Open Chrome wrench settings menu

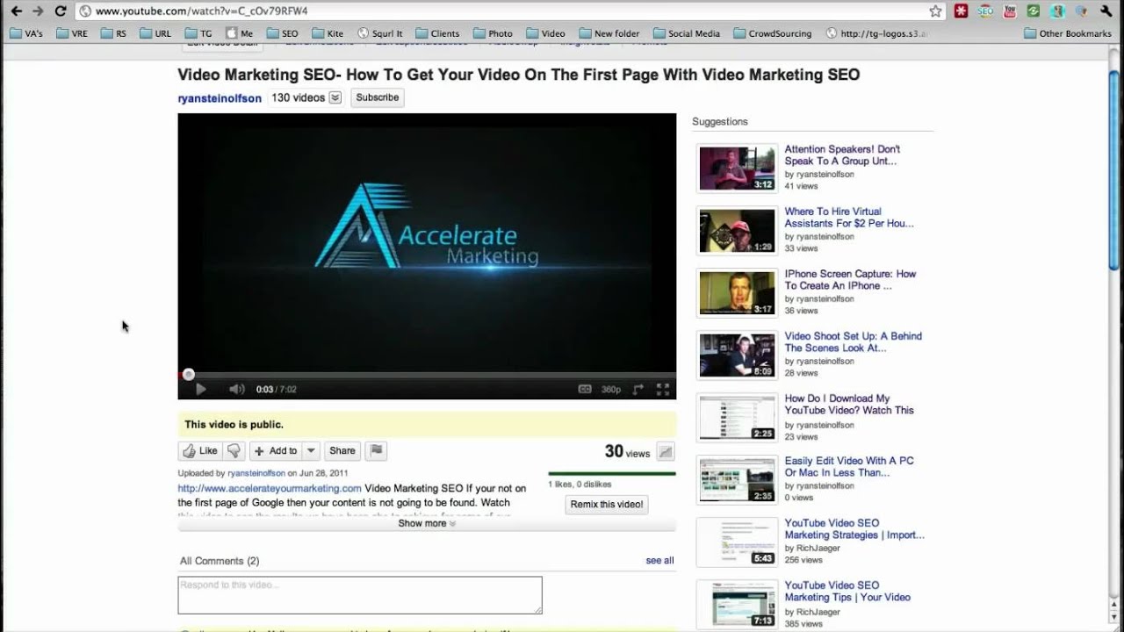[1107, 11]
